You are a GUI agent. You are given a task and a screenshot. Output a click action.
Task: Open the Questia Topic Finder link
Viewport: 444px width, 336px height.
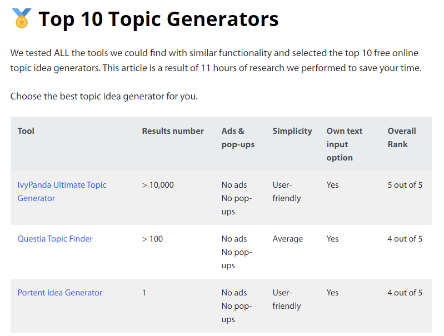coord(55,239)
